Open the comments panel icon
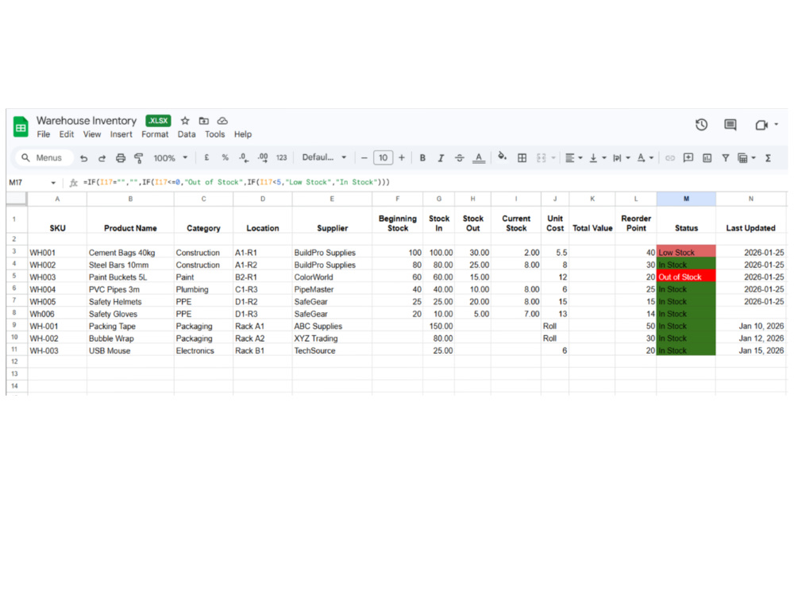The width and height of the screenshot is (794, 596). [730, 125]
